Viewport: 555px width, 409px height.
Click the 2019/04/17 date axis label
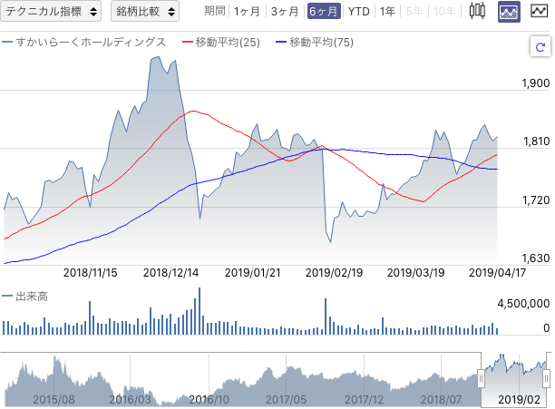pyautogui.click(x=497, y=273)
